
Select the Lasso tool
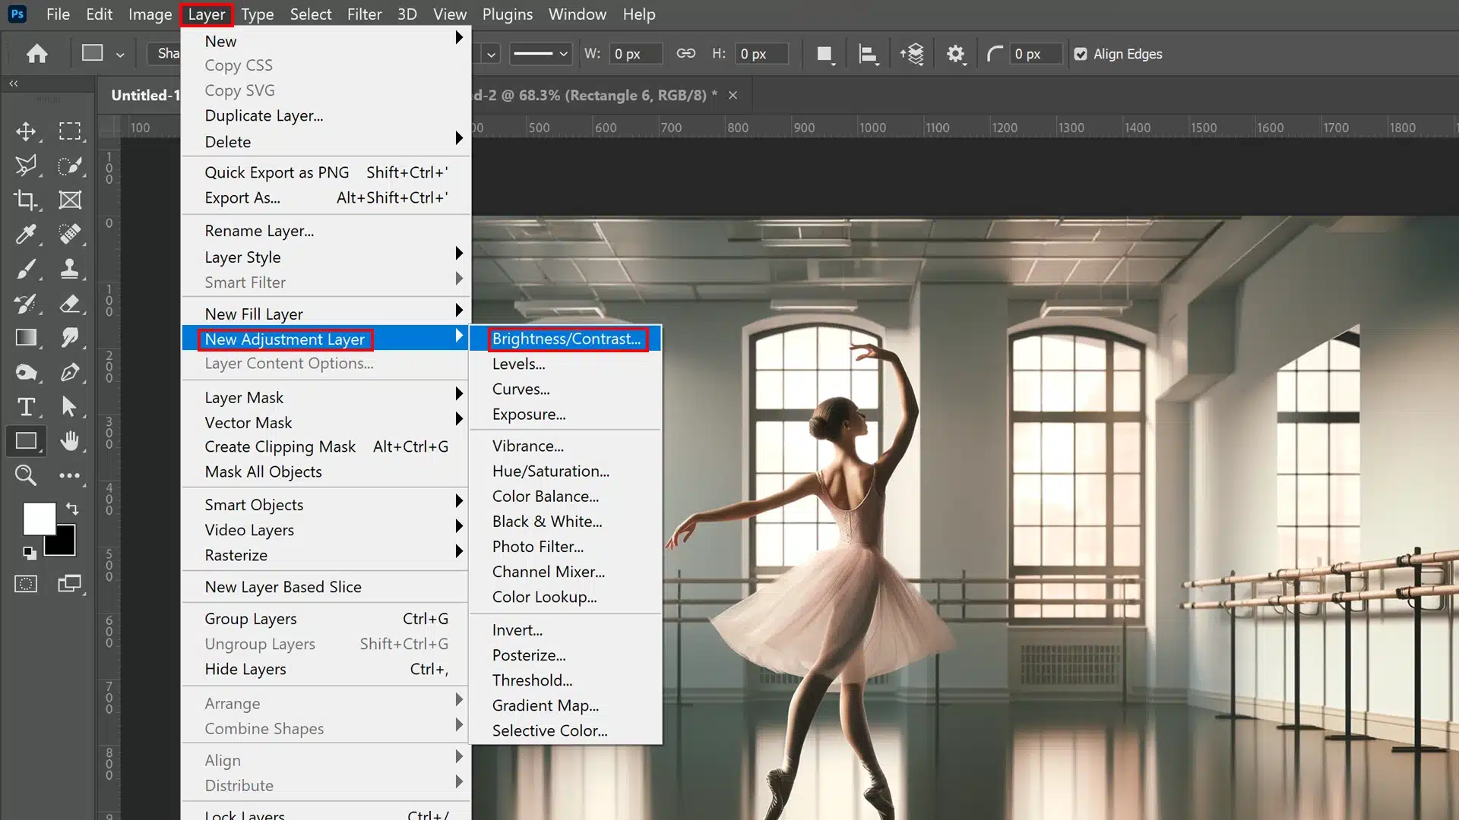click(x=26, y=166)
